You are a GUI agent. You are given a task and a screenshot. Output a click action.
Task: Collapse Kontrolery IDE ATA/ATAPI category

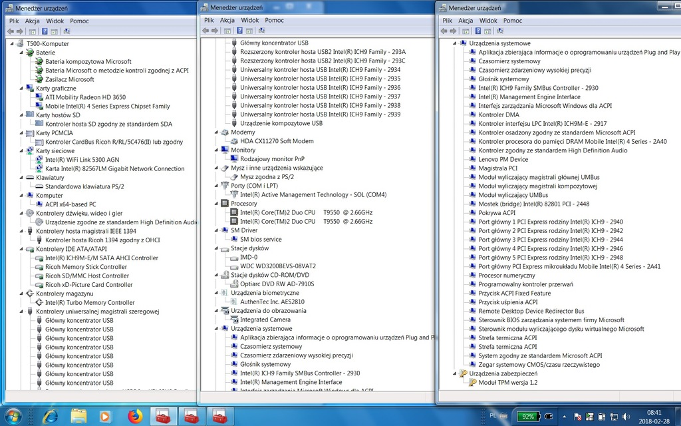pyautogui.click(x=21, y=249)
